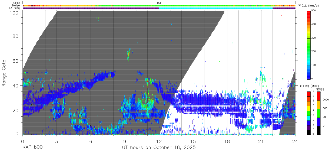Click the UT hour 24 tick label
Viewport: 332px width, 153px height.
tap(295, 141)
